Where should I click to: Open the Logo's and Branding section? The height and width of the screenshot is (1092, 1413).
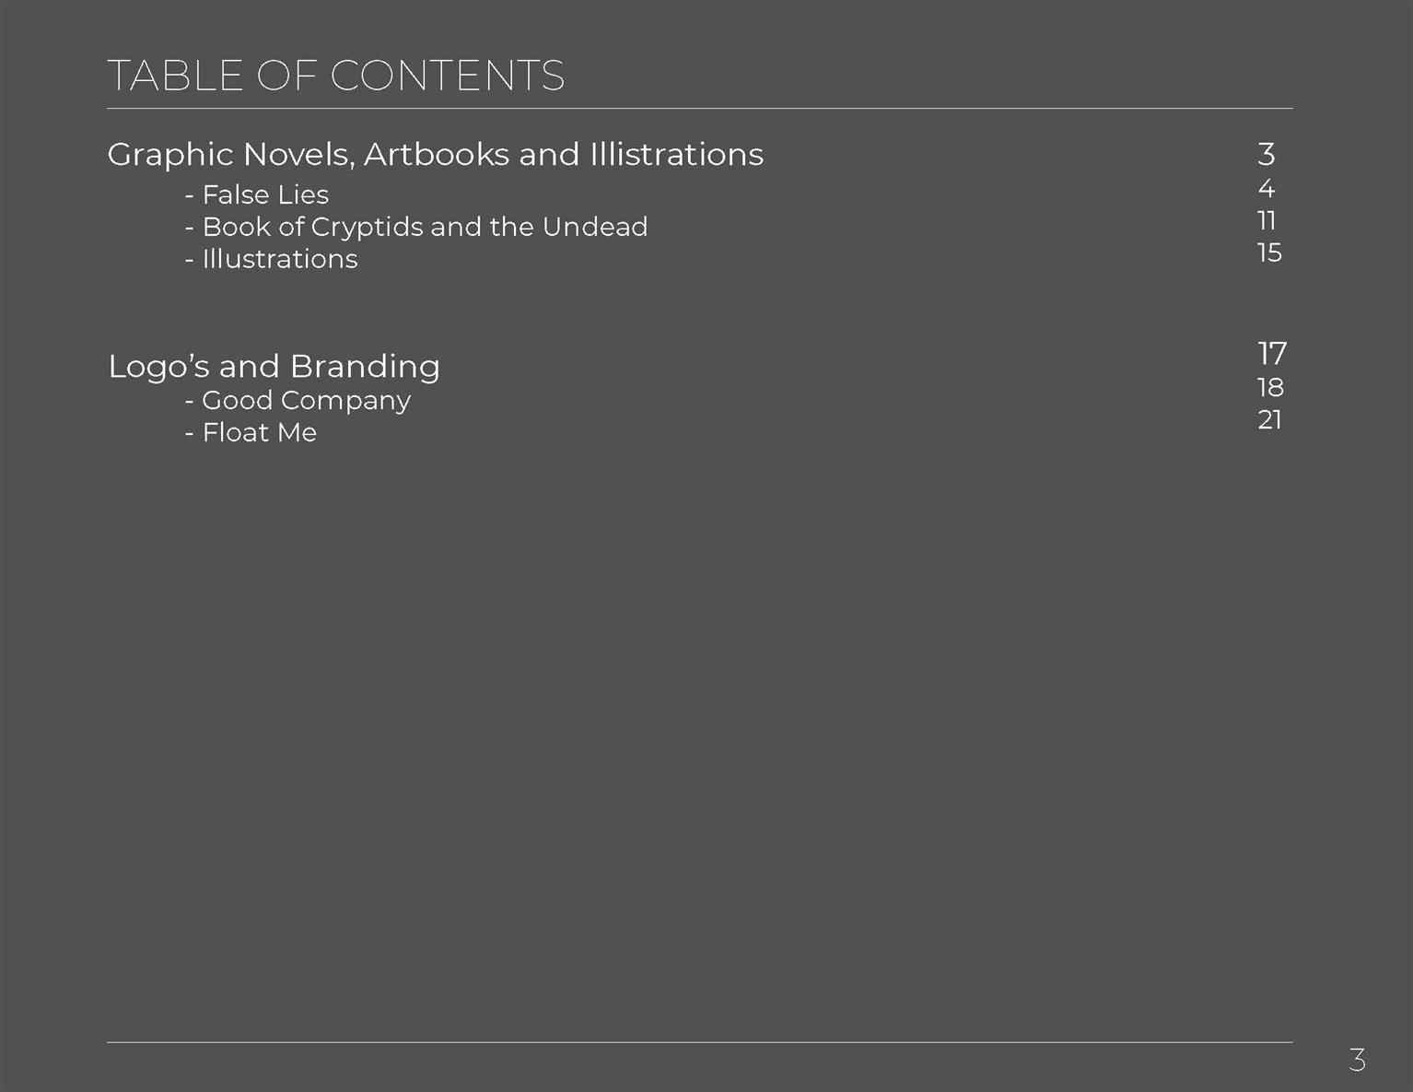(x=274, y=367)
